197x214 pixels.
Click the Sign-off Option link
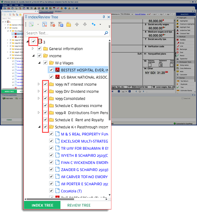click(x=140, y=14)
